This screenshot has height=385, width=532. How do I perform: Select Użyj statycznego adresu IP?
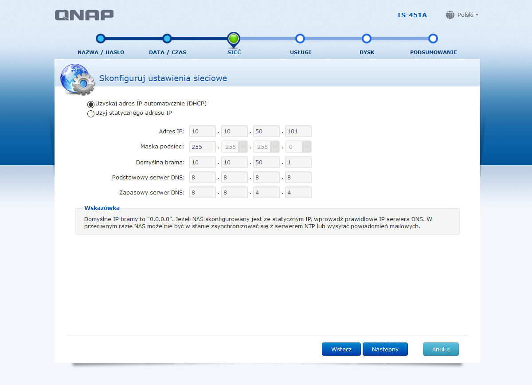click(x=91, y=113)
